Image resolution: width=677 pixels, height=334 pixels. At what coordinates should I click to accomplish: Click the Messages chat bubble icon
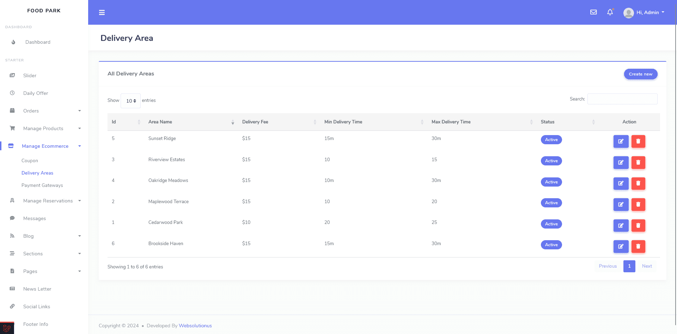[x=12, y=218]
